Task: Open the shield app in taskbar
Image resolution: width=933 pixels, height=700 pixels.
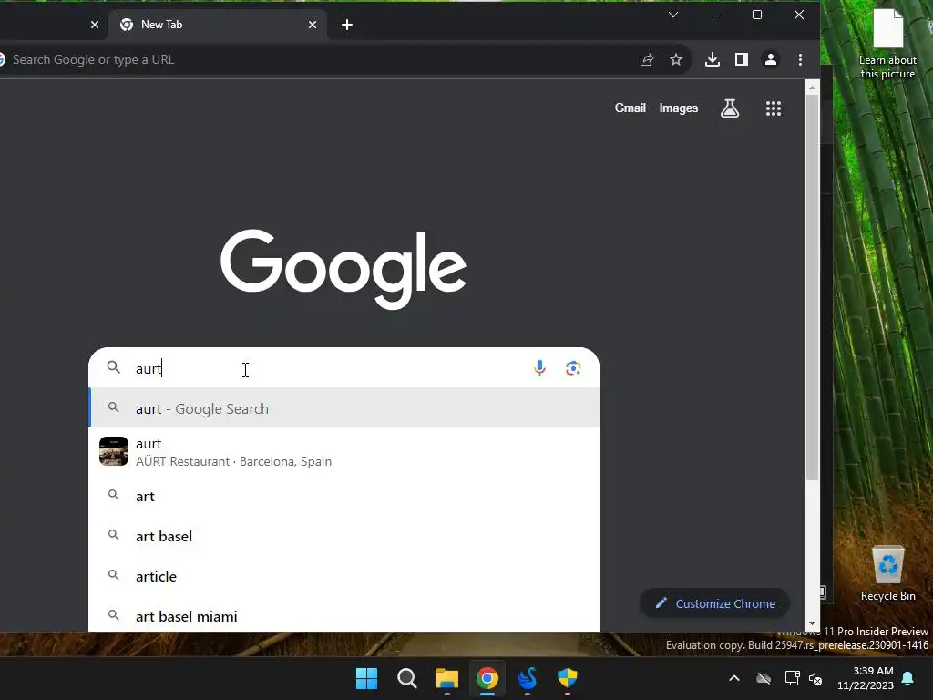Action: coord(567,678)
